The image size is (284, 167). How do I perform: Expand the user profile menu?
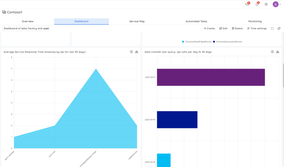point(275,4)
